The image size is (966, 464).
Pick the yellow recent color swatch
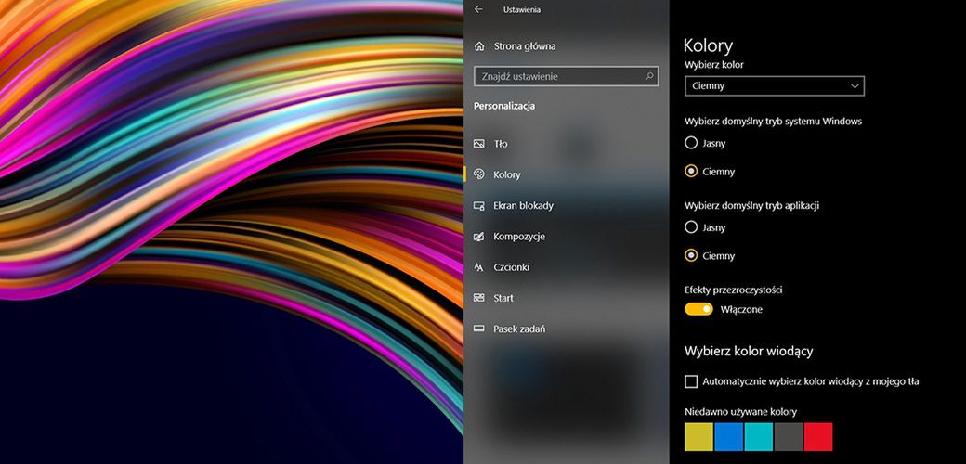point(698,437)
